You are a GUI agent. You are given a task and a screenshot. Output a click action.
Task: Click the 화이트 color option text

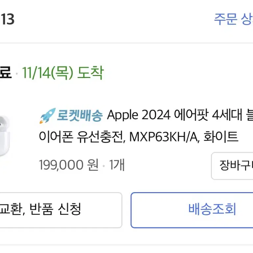tap(221, 137)
